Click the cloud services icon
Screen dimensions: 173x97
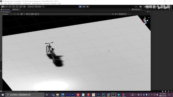[x=141, y=6]
